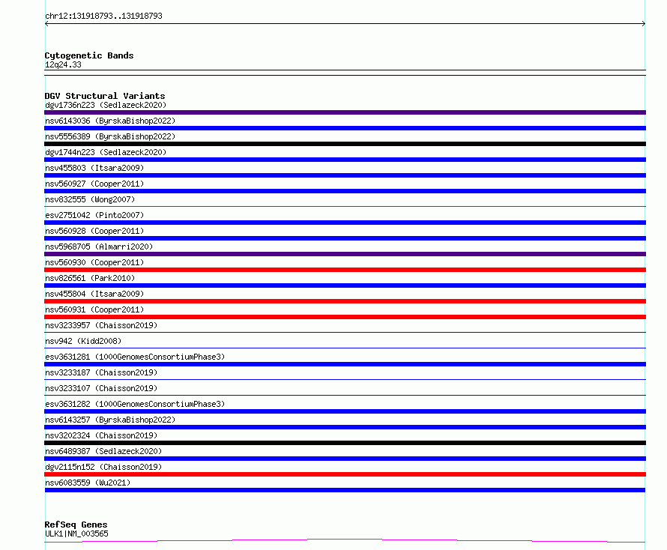
Task: Click the blue bar under nsv6143036
Action: 345,128
